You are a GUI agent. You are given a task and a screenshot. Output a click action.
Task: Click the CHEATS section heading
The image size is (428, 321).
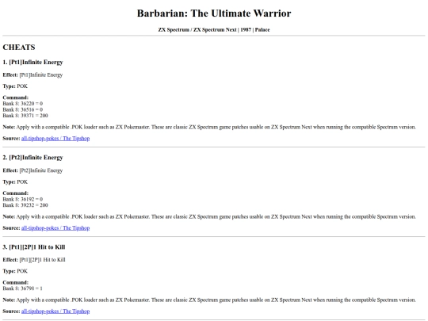[19, 48]
